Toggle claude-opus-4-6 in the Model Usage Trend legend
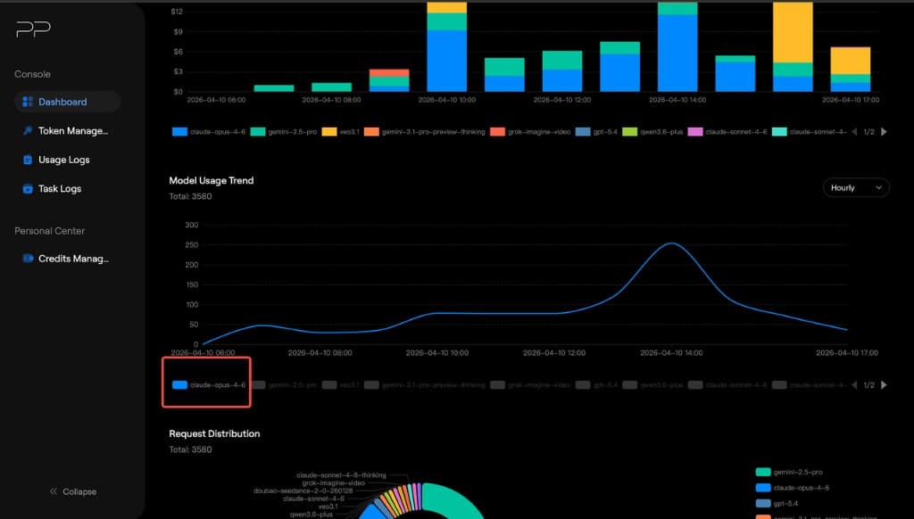The height and width of the screenshot is (519, 914). point(209,385)
